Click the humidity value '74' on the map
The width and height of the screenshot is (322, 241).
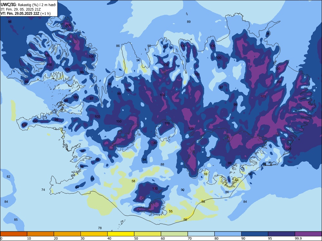click(x=43, y=190)
